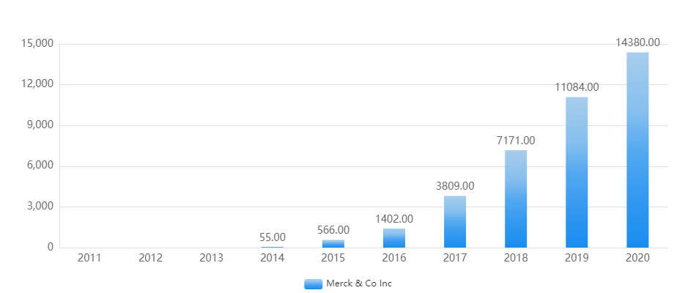Select the 2012 x-axis label
The height and width of the screenshot is (293, 696).
click(151, 258)
